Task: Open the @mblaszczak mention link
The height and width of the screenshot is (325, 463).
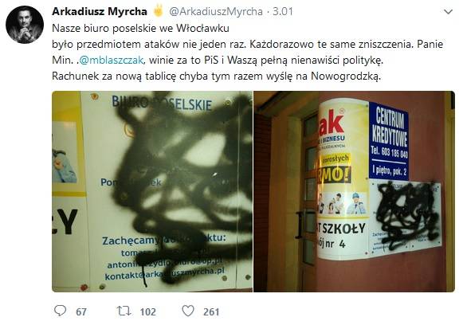Action: (112, 60)
